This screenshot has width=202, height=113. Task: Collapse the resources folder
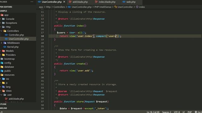9,75
